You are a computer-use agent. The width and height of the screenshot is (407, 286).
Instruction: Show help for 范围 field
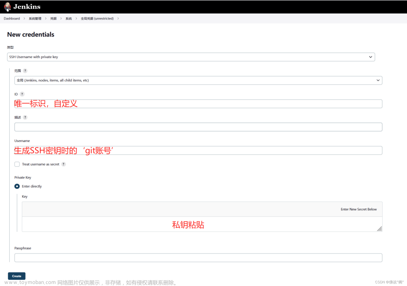25,71
